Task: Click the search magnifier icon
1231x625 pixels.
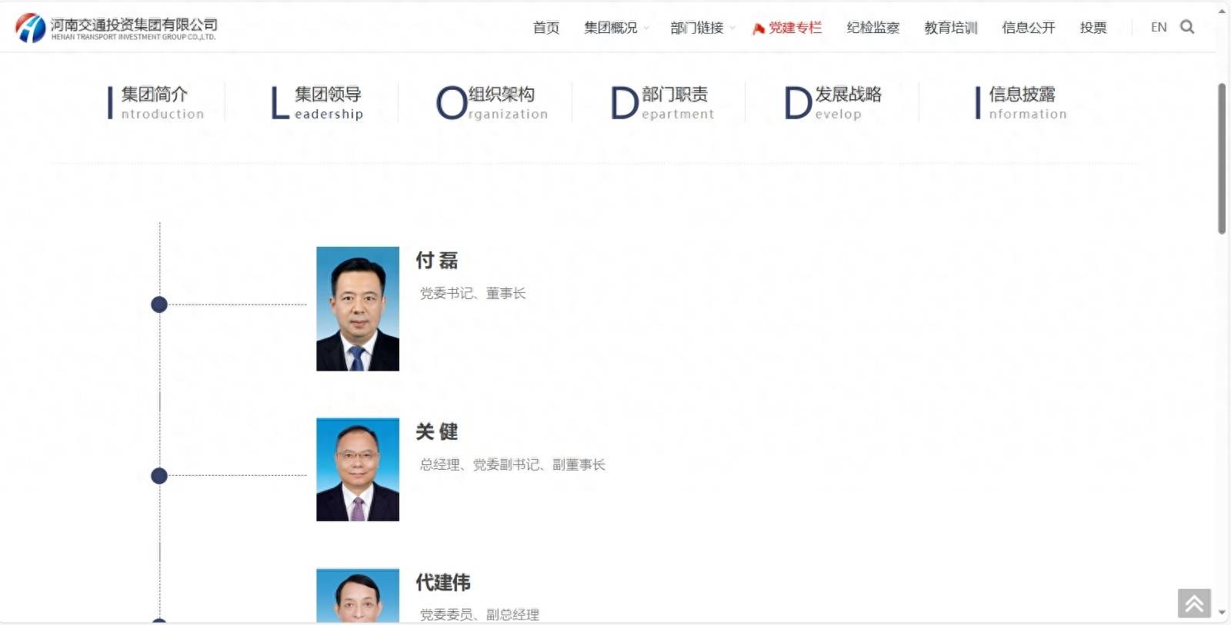Action: coord(1187,27)
